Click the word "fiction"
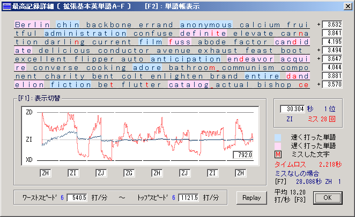Screen dimensions: 355x217 click(x=71, y=85)
